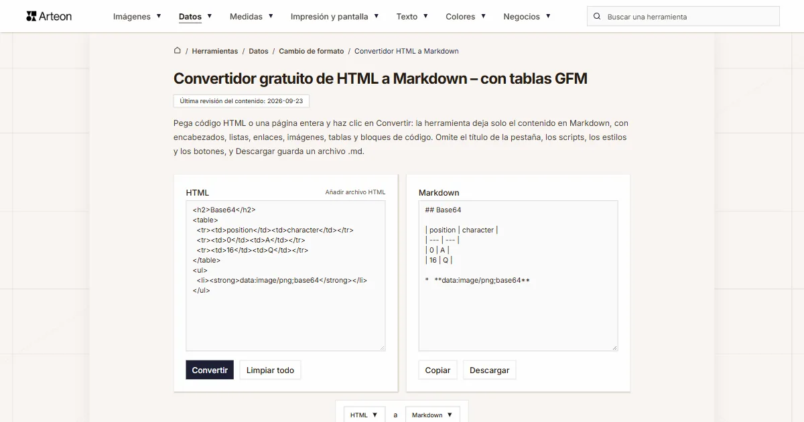
Task: Click inside the Markdown output textarea
Action: (x=518, y=275)
